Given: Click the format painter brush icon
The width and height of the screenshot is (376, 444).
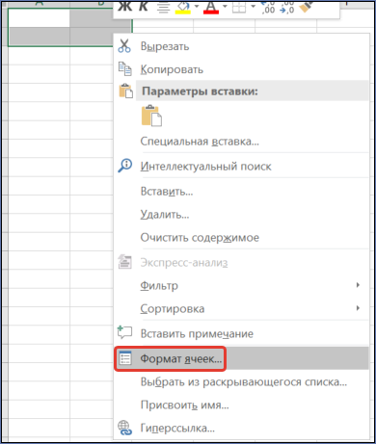Looking at the screenshot, I should pyautogui.click(x=306, y=7).
